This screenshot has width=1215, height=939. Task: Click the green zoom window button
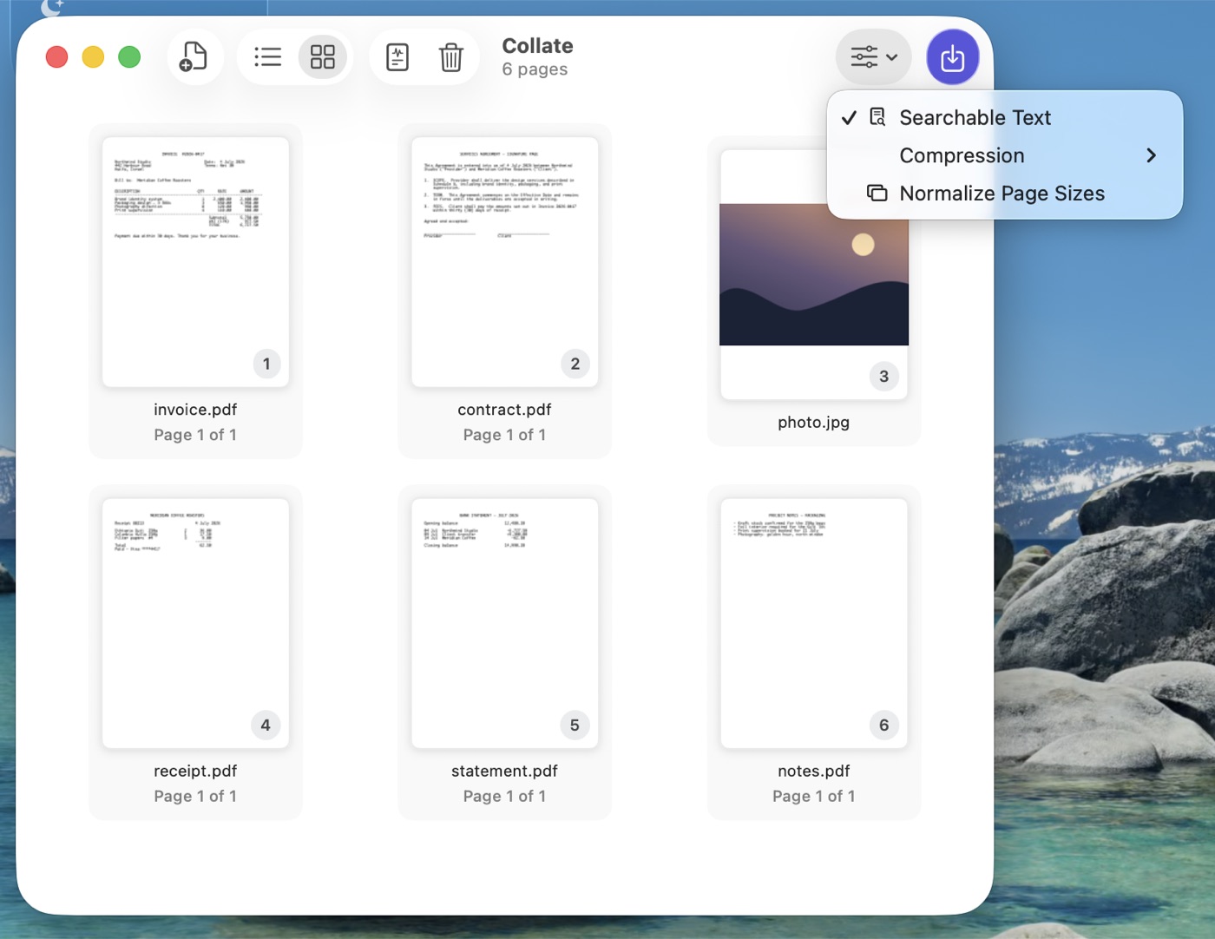tap(129, 57)
